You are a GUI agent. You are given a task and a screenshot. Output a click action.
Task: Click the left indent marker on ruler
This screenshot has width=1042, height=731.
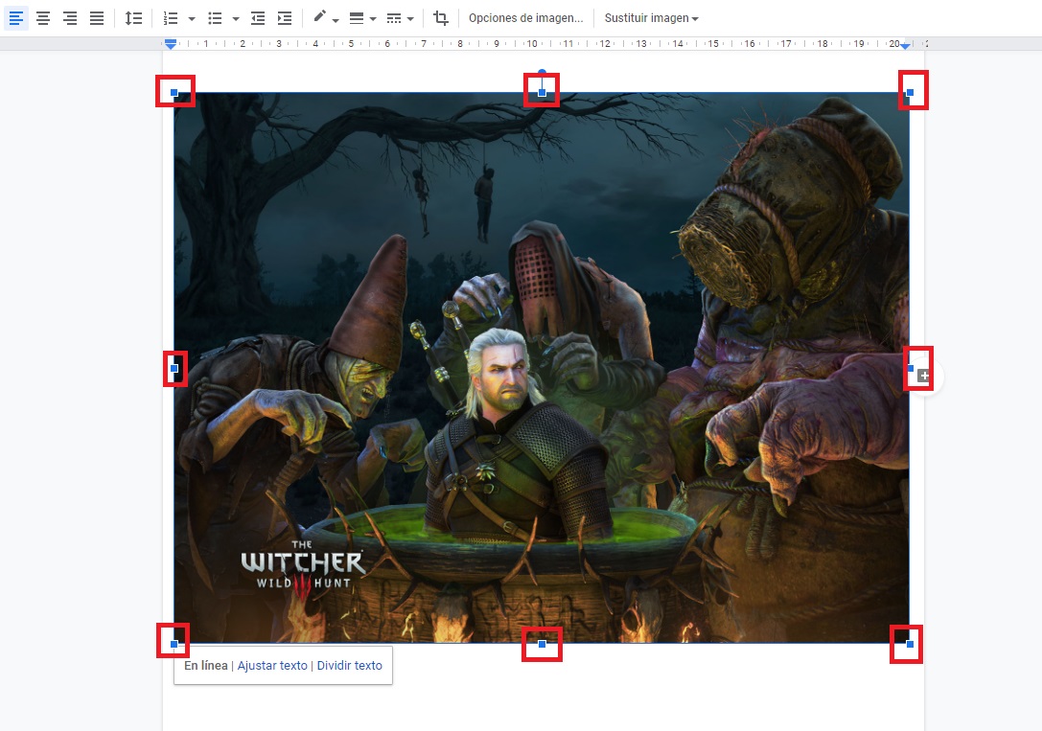(x=171, y=44)
